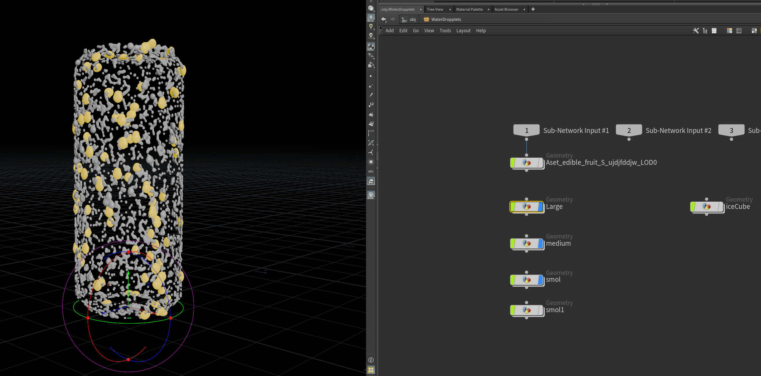Select the iceCube geometry node
The height and width of the screenshot is (376, 761).
[x=707, y=207]
